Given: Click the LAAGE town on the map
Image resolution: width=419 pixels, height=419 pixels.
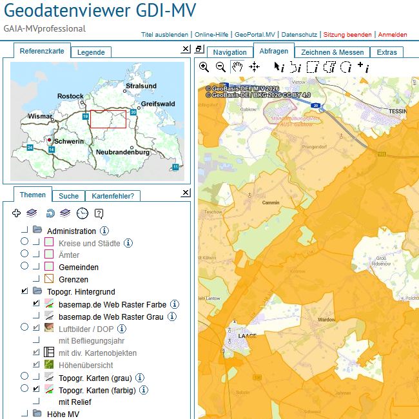Looking at the screenshot, I should [x=247, y=336].
